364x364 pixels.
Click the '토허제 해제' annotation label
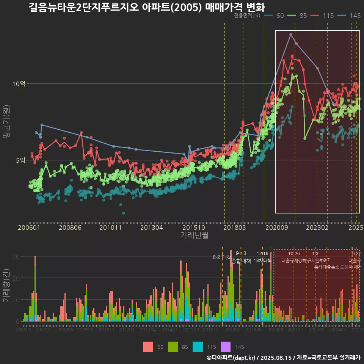(x=350, y=267)
